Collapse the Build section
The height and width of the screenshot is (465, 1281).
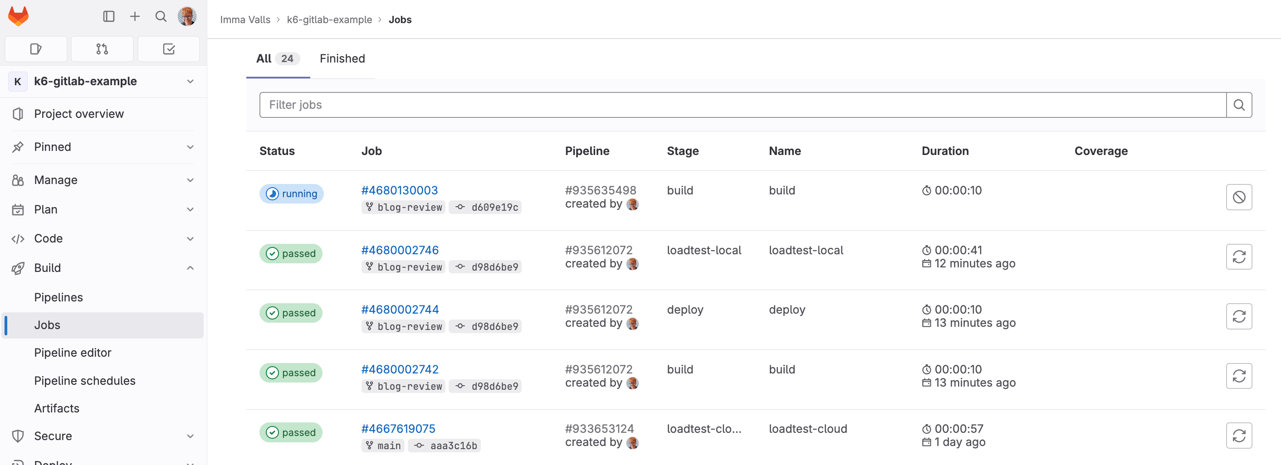click(190, 268)
